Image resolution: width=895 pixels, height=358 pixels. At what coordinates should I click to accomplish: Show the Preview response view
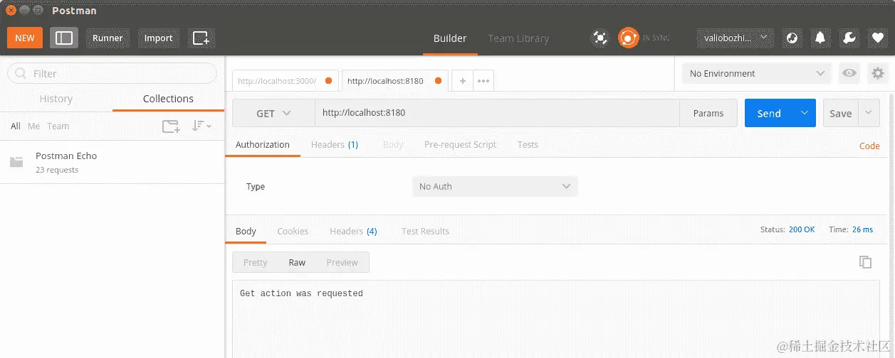tap(342, 262)
